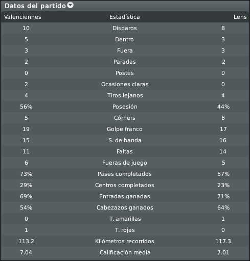The width and height of the screenshot is (250, 261).
Task: Click the Entradas ganadas label
Action: (125, 196)
